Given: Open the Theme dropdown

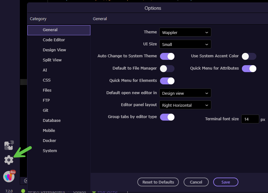Looking at the screenshot, I should coord(185,32).
